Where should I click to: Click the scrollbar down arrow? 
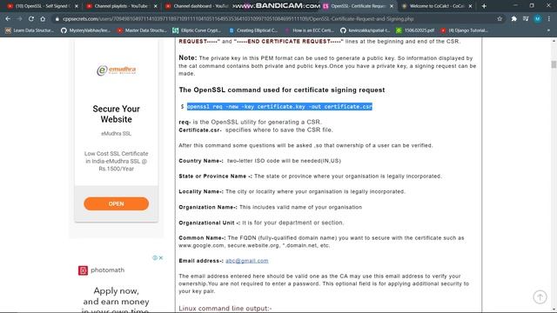554,310
